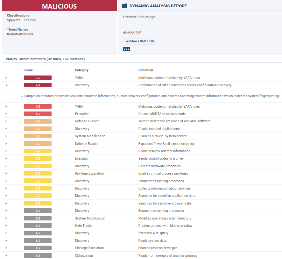Image resolution: width=282 pixels, height=259 pixels.
Task: Expand the antivirus software detection row
Action: click(6, 121)
